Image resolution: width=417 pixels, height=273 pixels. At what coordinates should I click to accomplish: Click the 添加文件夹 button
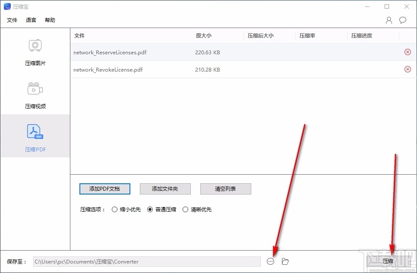[165, 189]
